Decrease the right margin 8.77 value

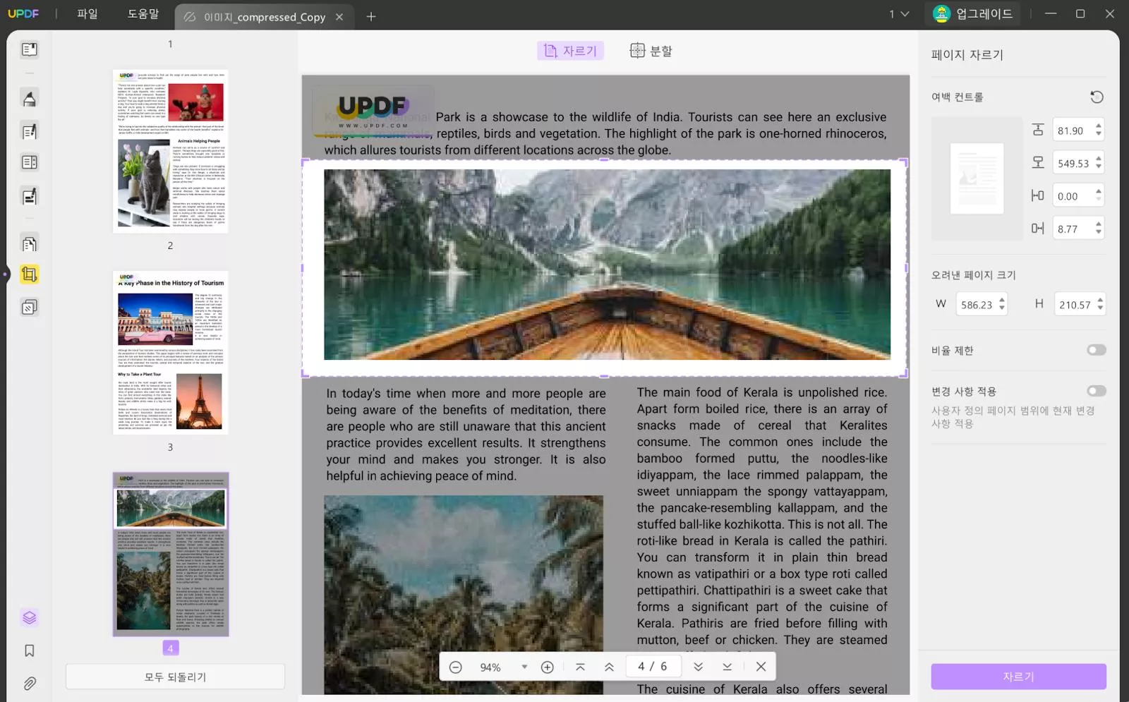point(1099,232)
